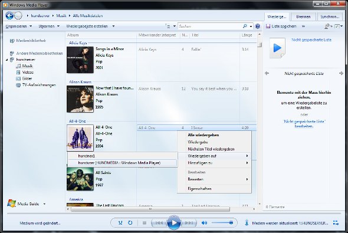Choose Nächsten Titel wiedergeben

point(214,149)
